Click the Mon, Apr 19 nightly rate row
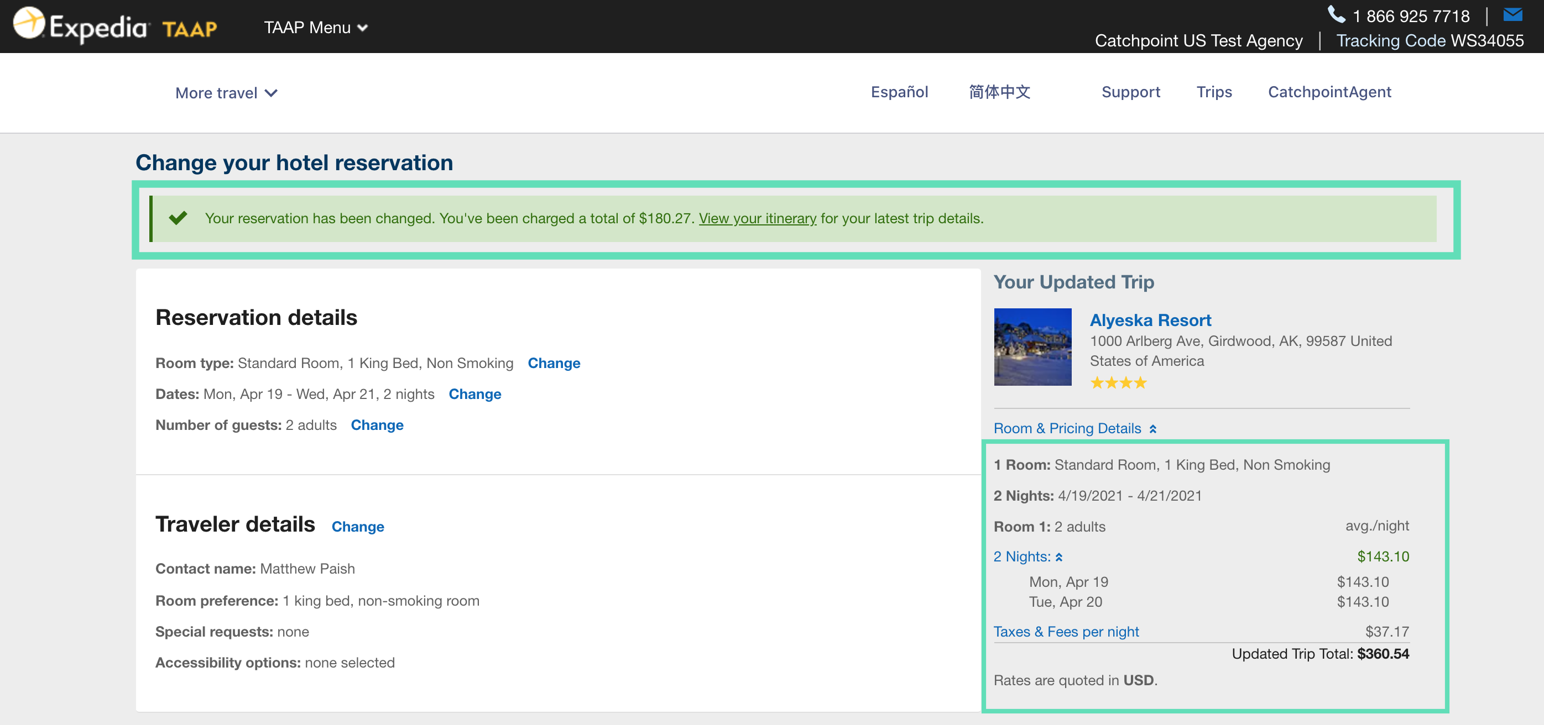This screenshot has height=725, width=1544. (1208, 582)
